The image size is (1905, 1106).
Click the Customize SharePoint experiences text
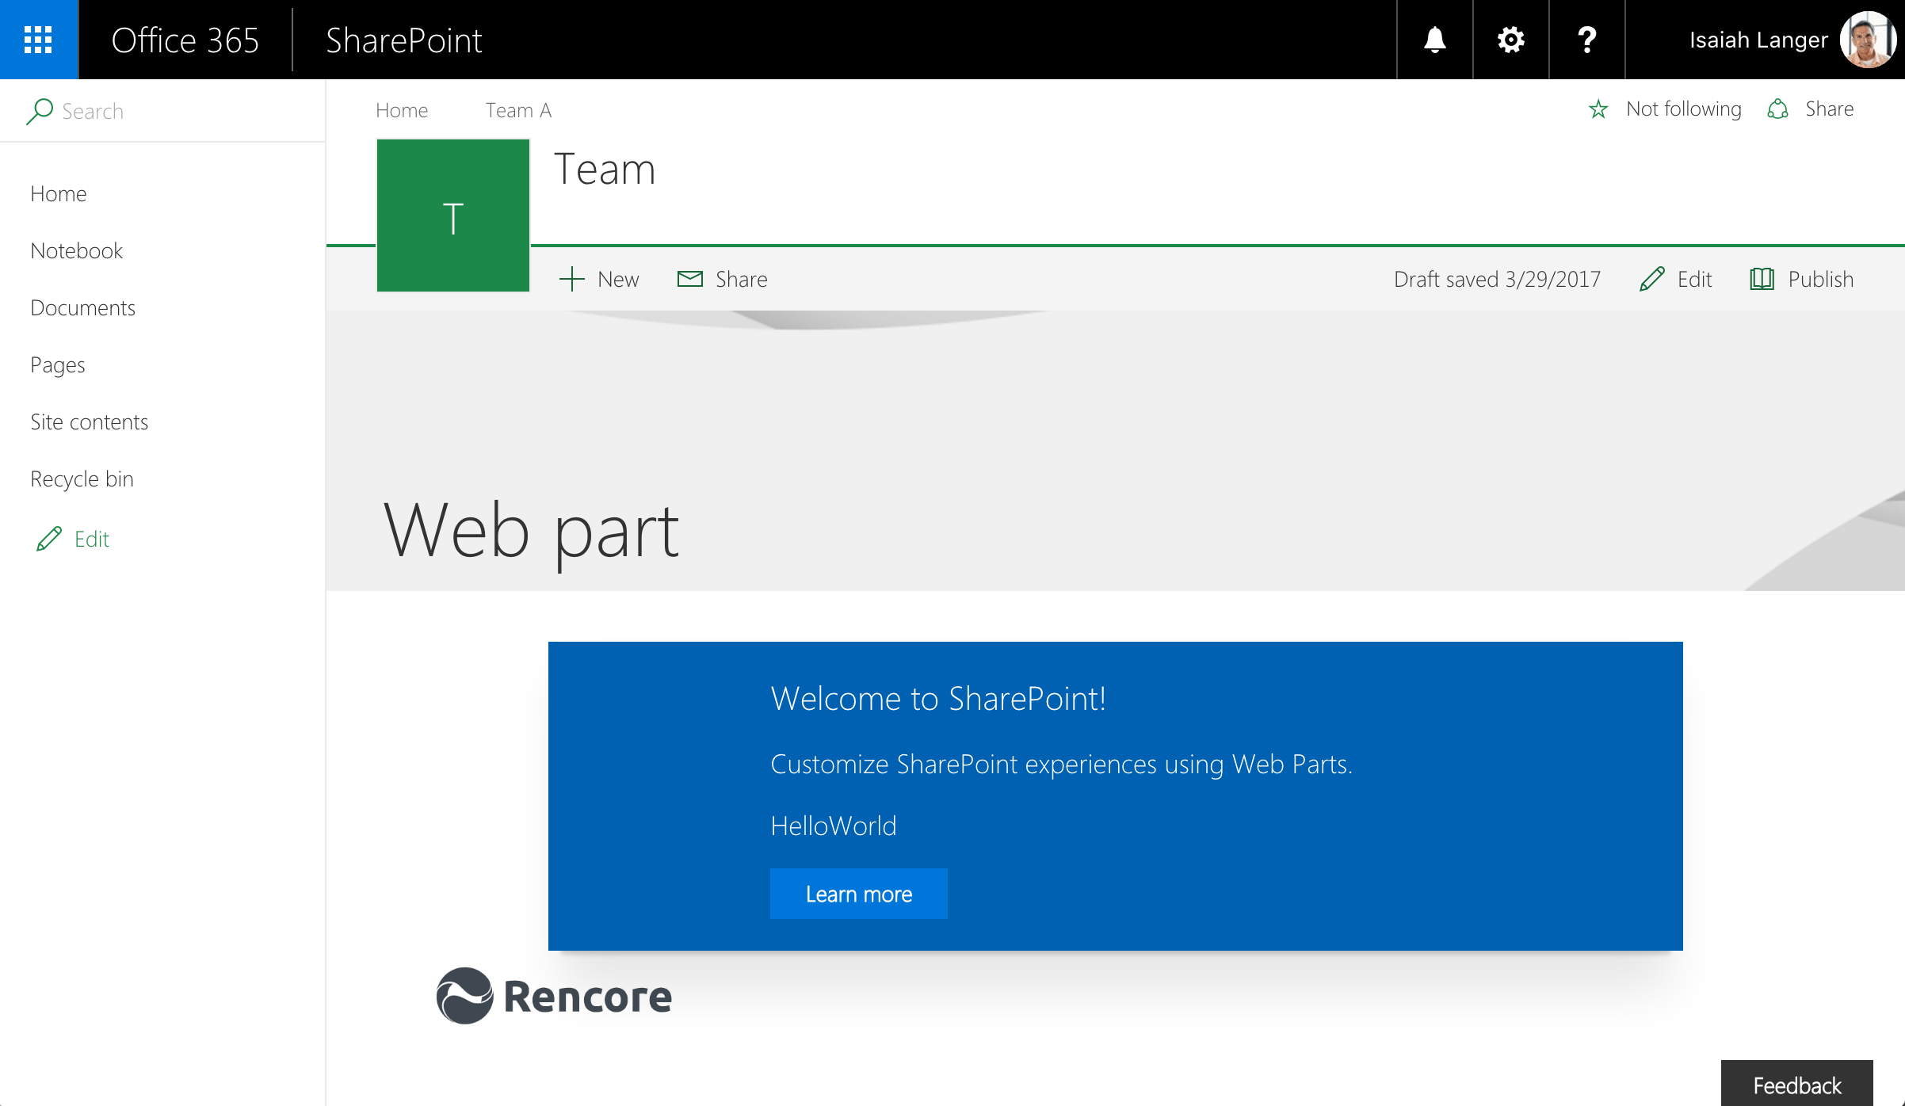pyautogui.click(x=1061, y=764)
